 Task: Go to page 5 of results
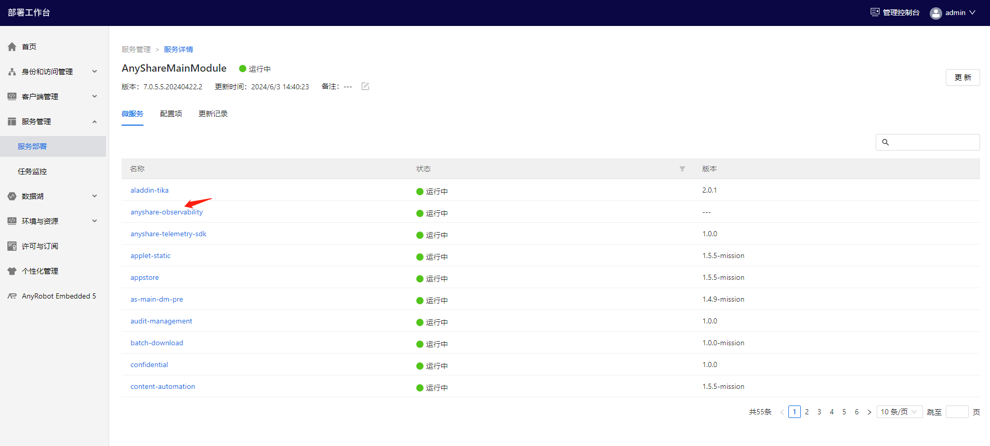click(844, 412)
